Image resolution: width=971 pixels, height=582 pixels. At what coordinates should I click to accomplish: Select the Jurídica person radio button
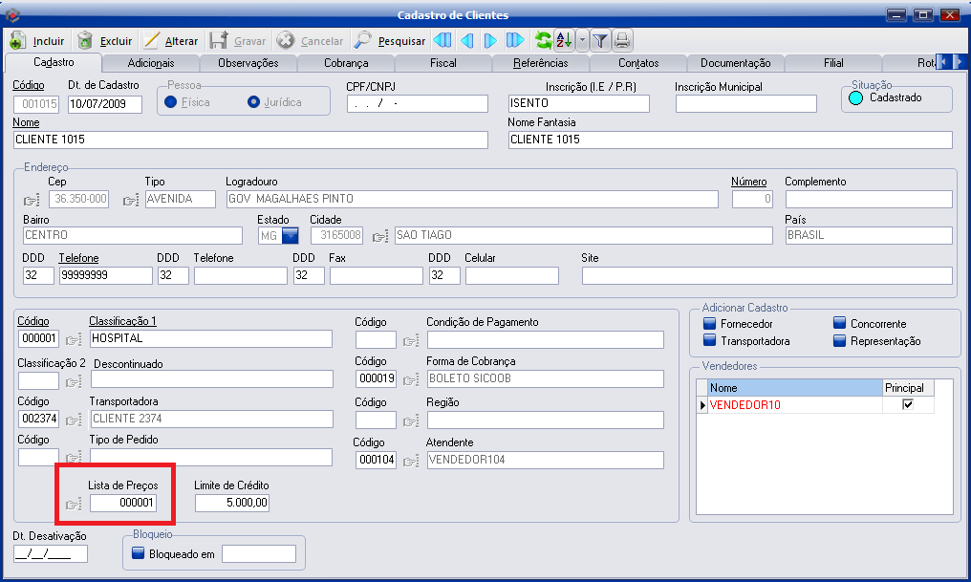[254, 102]
